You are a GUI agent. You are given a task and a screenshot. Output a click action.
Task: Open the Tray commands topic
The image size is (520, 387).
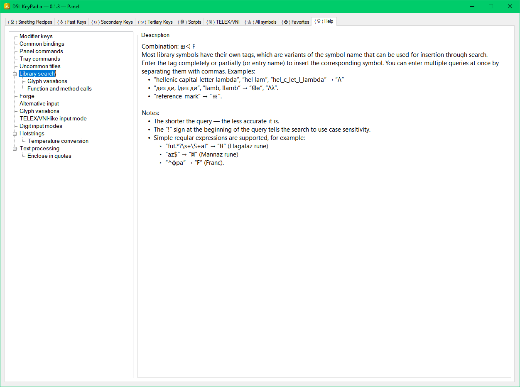(x=40, y=59)
